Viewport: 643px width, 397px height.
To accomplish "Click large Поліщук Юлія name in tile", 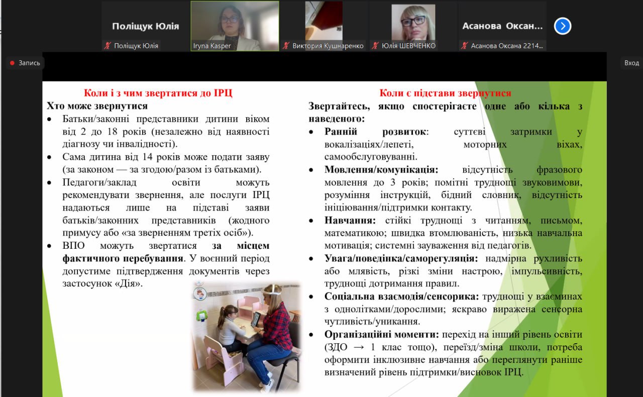I will point(145,26).
